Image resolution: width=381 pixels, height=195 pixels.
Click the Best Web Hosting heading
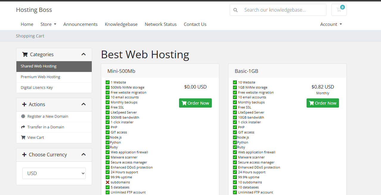point(145,55)
